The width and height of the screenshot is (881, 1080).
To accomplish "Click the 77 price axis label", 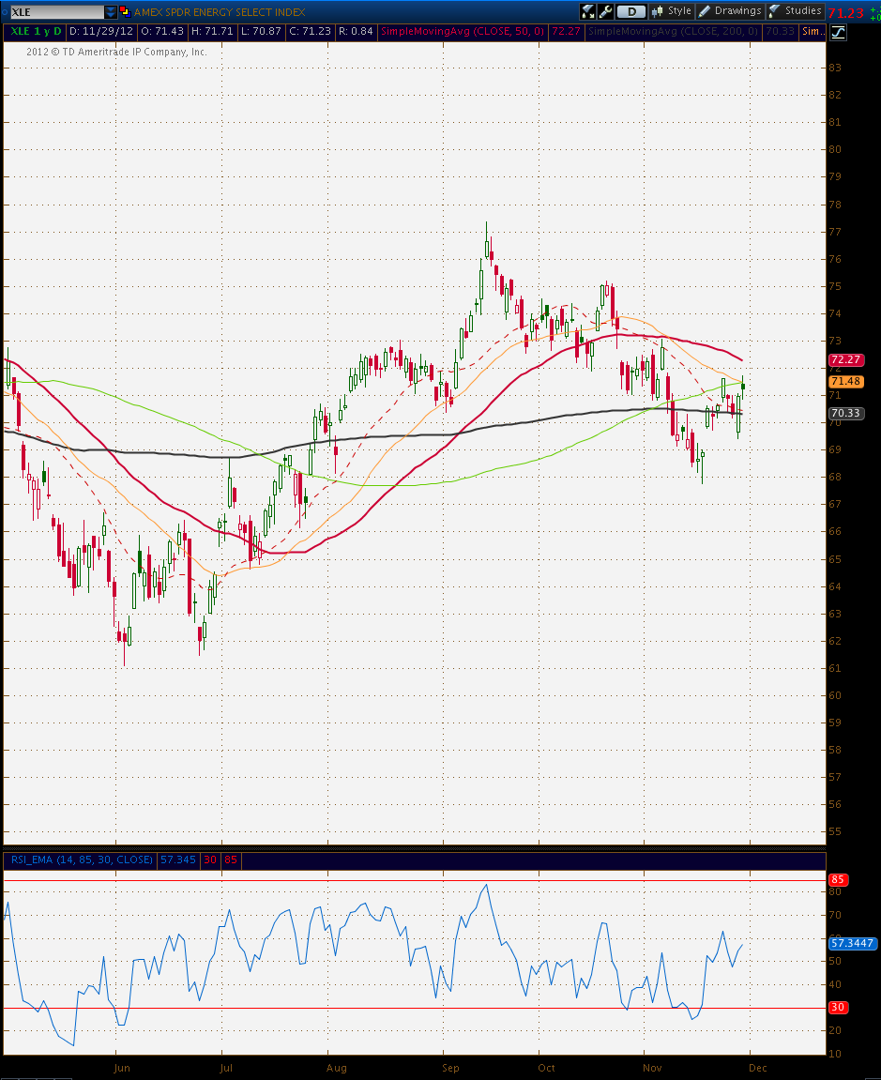I will tap(834, 232).
